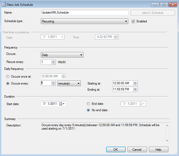Increase Recurs every days with up arrow
179x156 pixels.
(53, 61)
